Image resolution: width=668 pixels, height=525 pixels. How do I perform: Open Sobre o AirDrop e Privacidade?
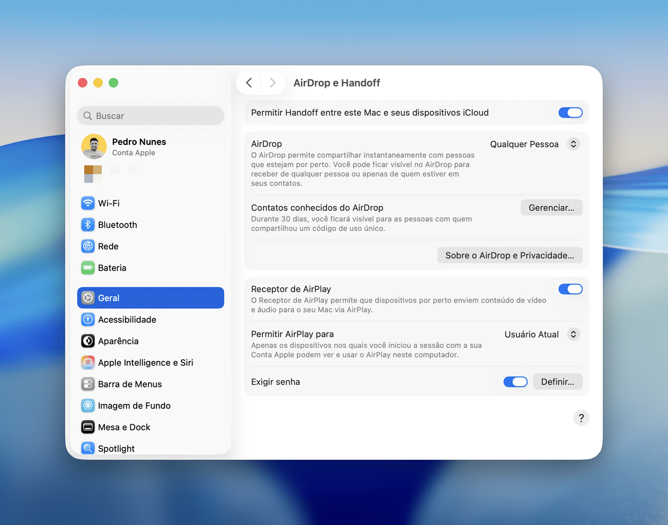pyautogui.click(x=509, y=255)
